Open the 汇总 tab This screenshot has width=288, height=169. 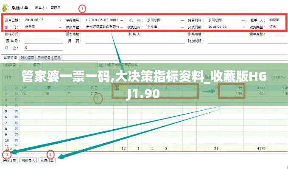[x=57, y=58]
